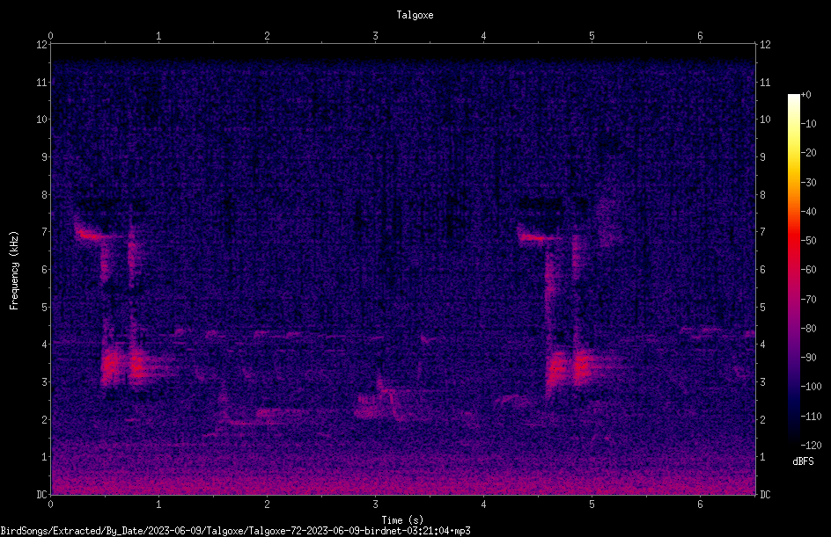The height and width of the screenshot is (537, 831).
Task: Click the "dBFS" label under the color scale
Action: [x=803, y=461]
